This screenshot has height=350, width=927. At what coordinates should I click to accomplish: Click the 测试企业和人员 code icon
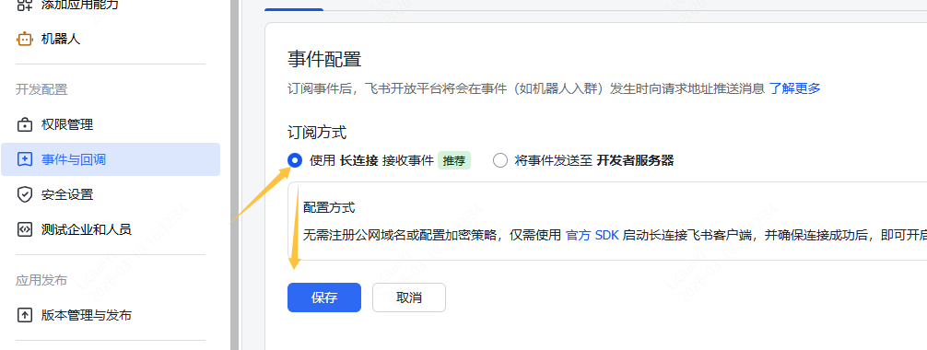(24, 229)
